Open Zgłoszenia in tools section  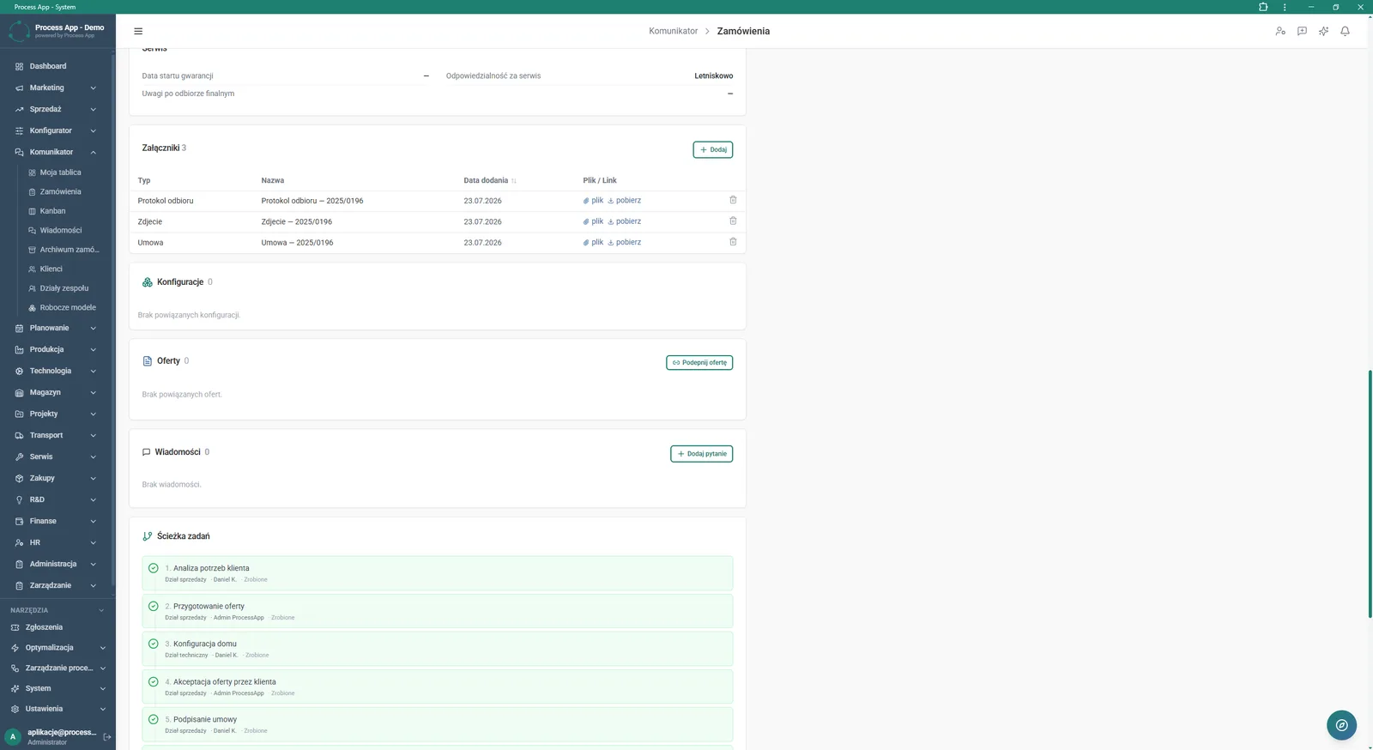point(44,627)
